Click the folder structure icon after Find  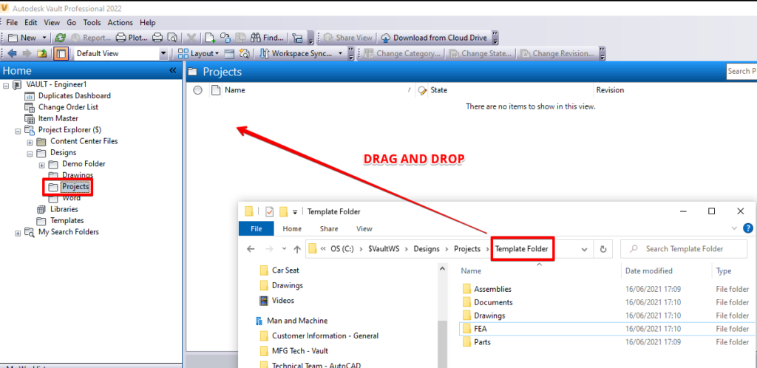click(x=298, y=38)
